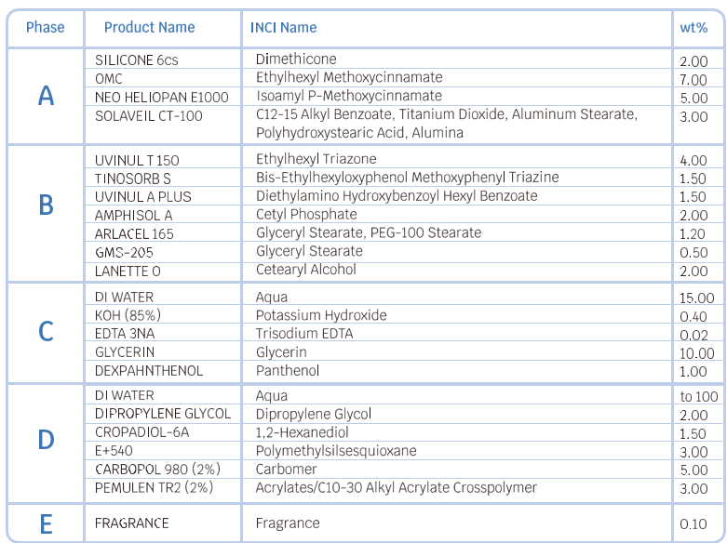Click the Phase column header
The width and height of the screenshot is (727, 543).
[x=45, y=27]
